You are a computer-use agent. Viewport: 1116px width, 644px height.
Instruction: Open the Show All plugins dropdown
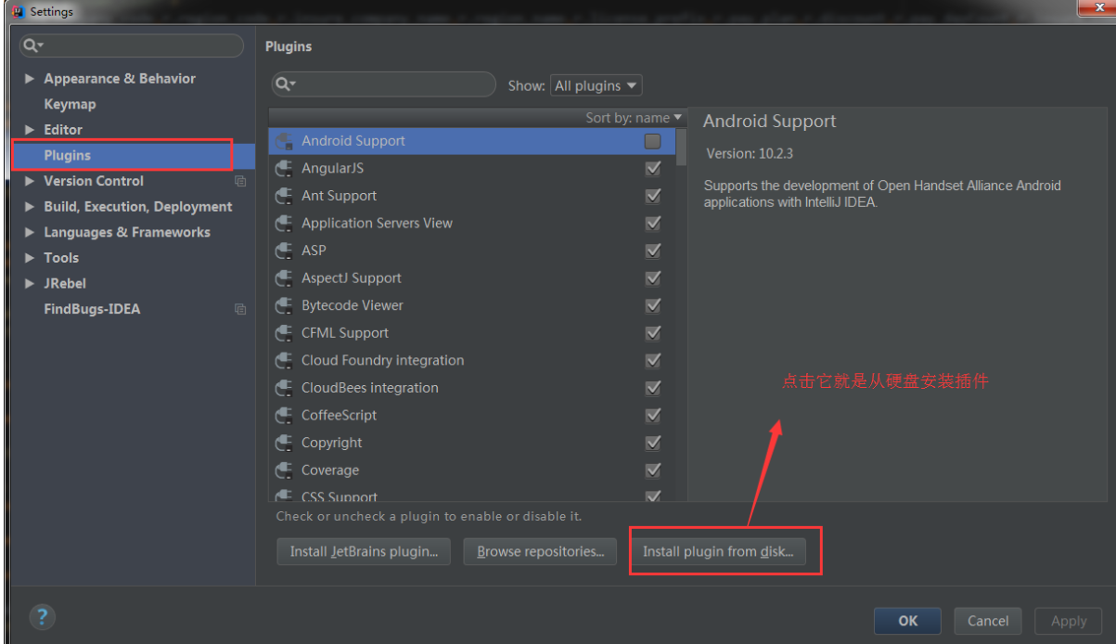tap(596, 85)
